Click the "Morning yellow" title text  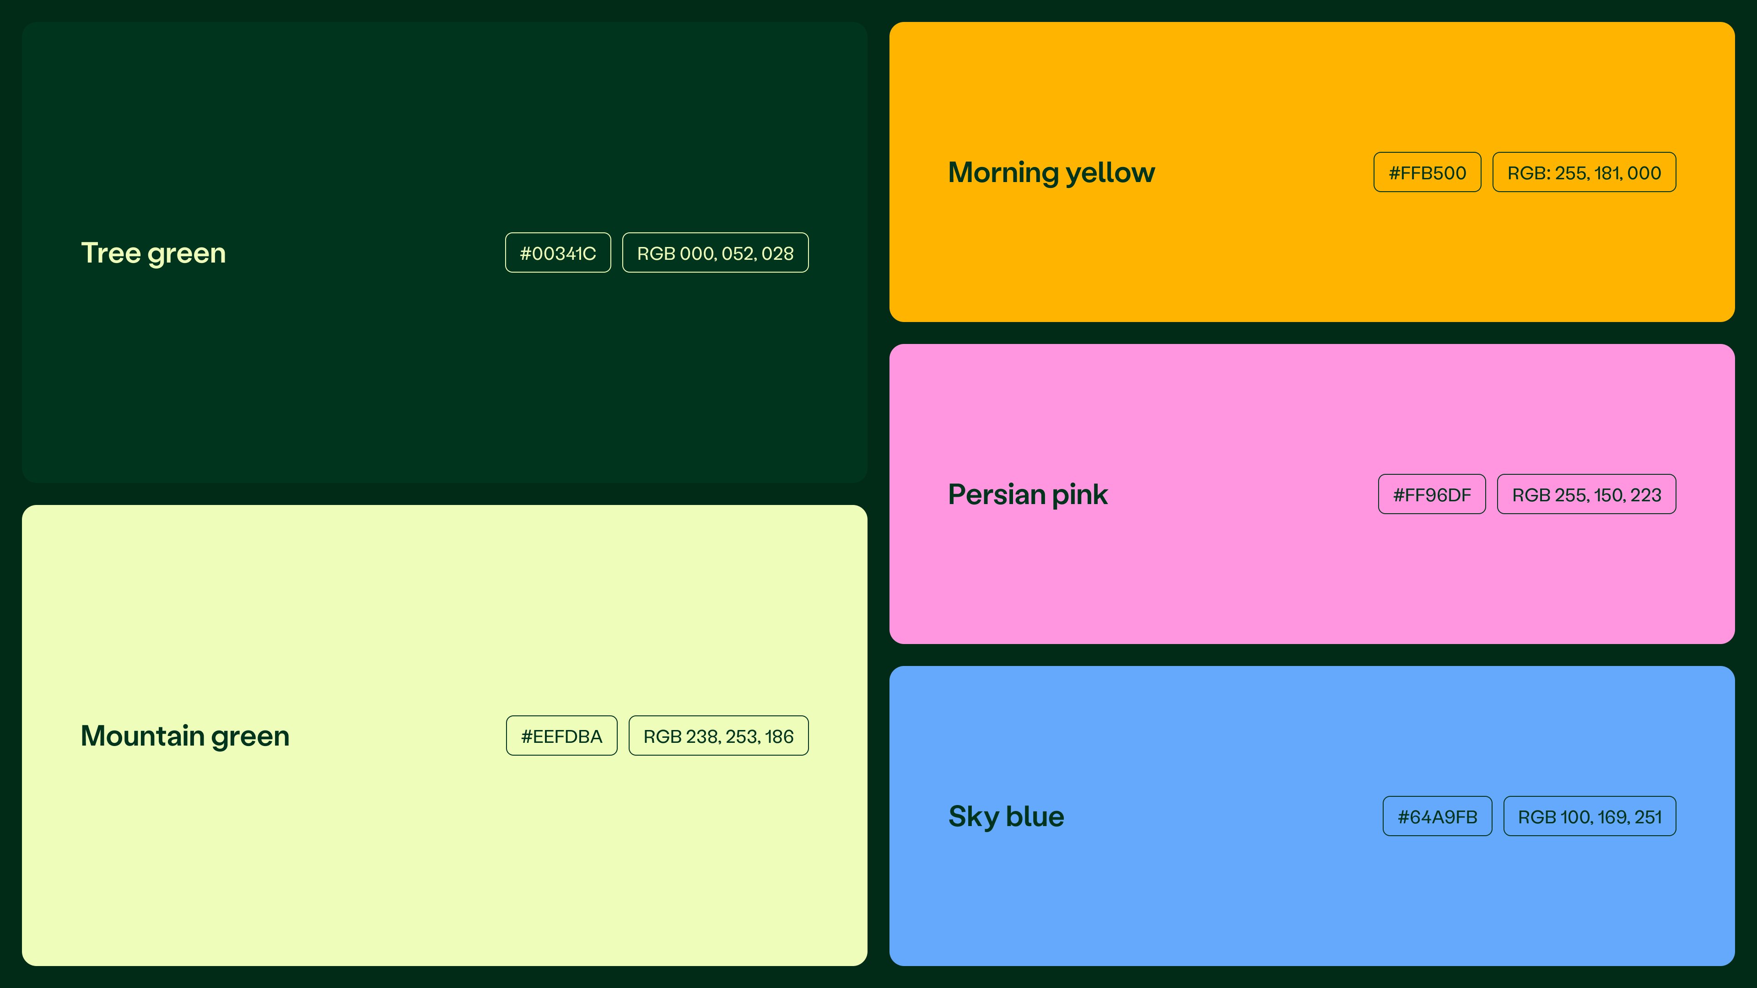tap(1051, 172)
